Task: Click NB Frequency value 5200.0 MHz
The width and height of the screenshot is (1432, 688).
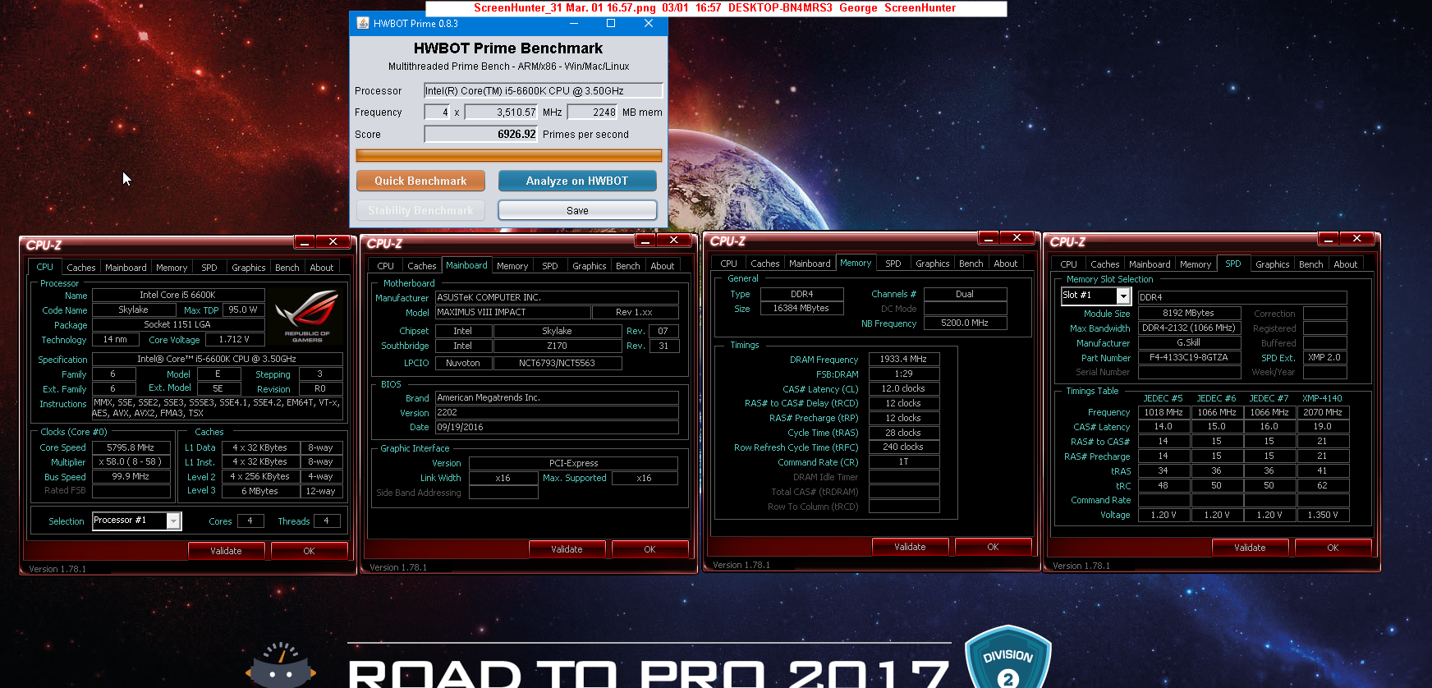Action: [965, 323]
